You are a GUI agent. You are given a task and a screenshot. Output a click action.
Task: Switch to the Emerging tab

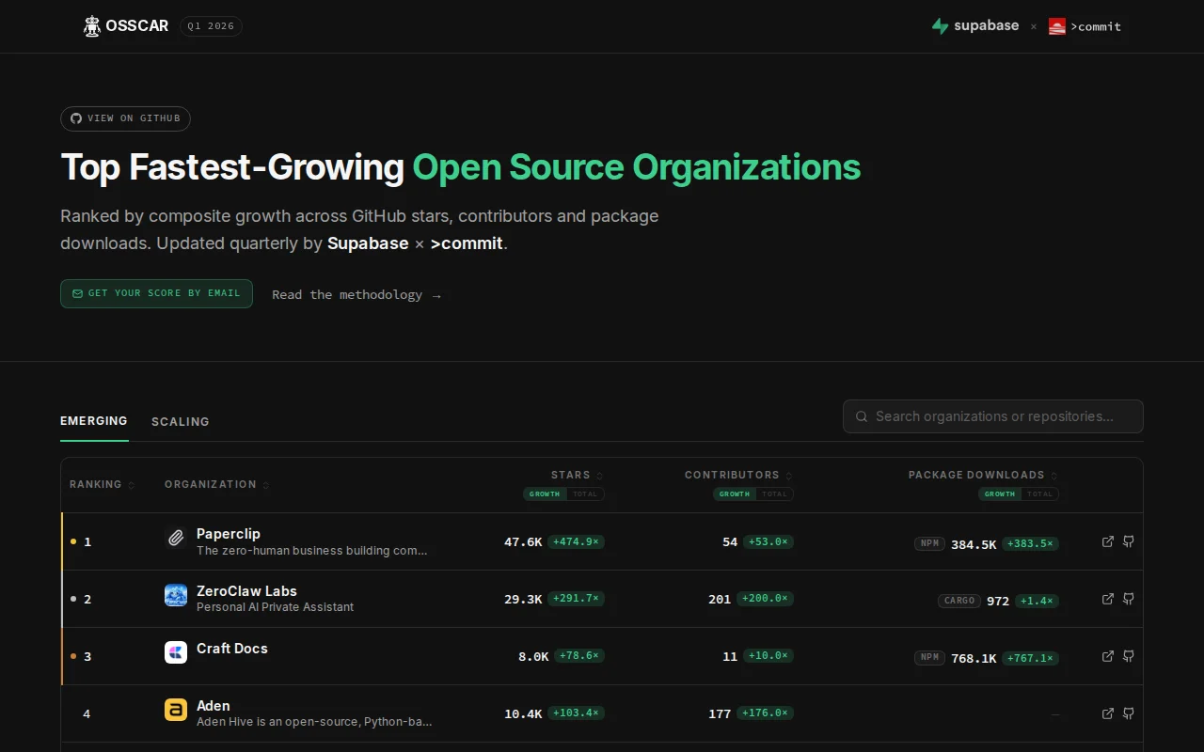[x=94, y=421]
